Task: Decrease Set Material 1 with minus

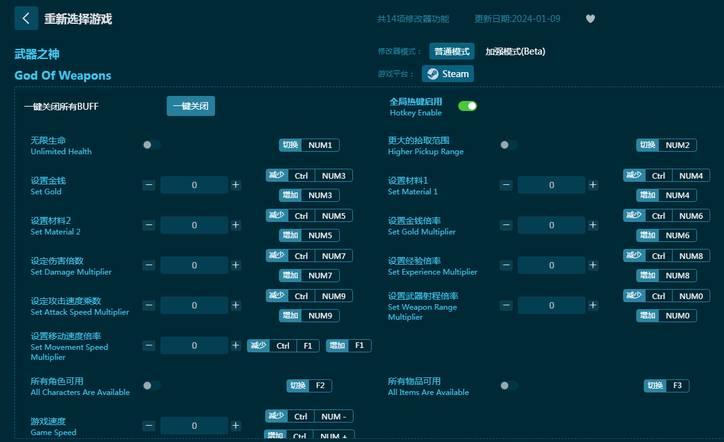Action: (x=506, y=185)
